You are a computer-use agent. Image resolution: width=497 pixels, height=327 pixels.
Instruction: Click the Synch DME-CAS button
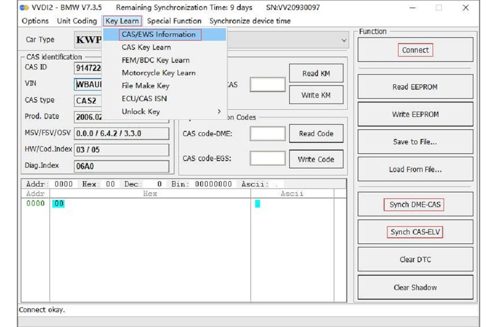415,205
